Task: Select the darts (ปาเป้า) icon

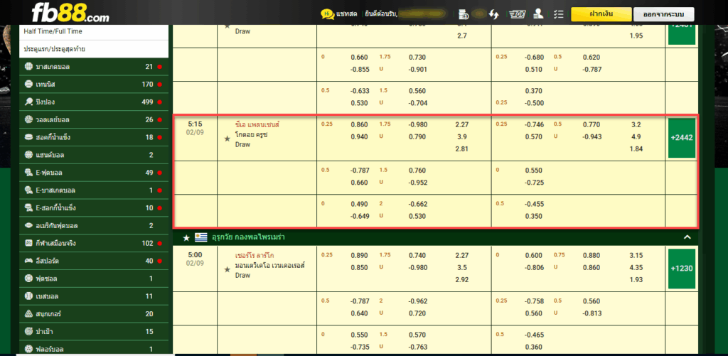Action: coord(28,331)
